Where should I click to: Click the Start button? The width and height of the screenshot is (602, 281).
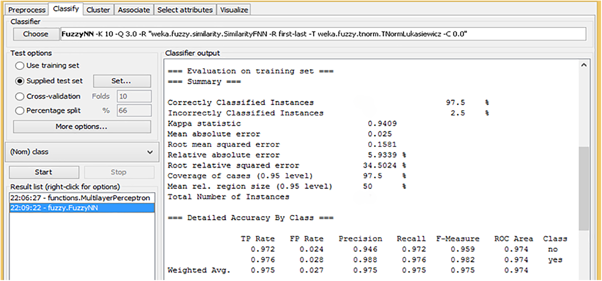pyautogui.click(x=44, y=172)
